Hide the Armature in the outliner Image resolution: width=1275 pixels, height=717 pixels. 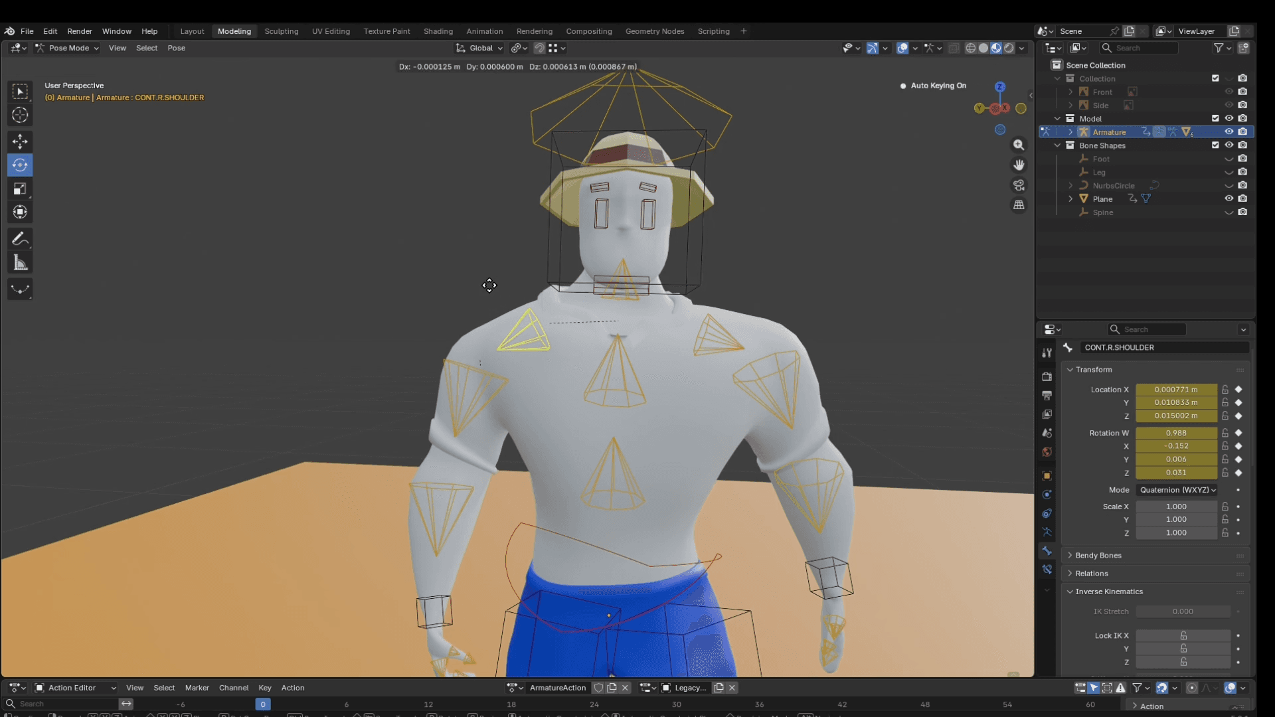coord(1229,132)
